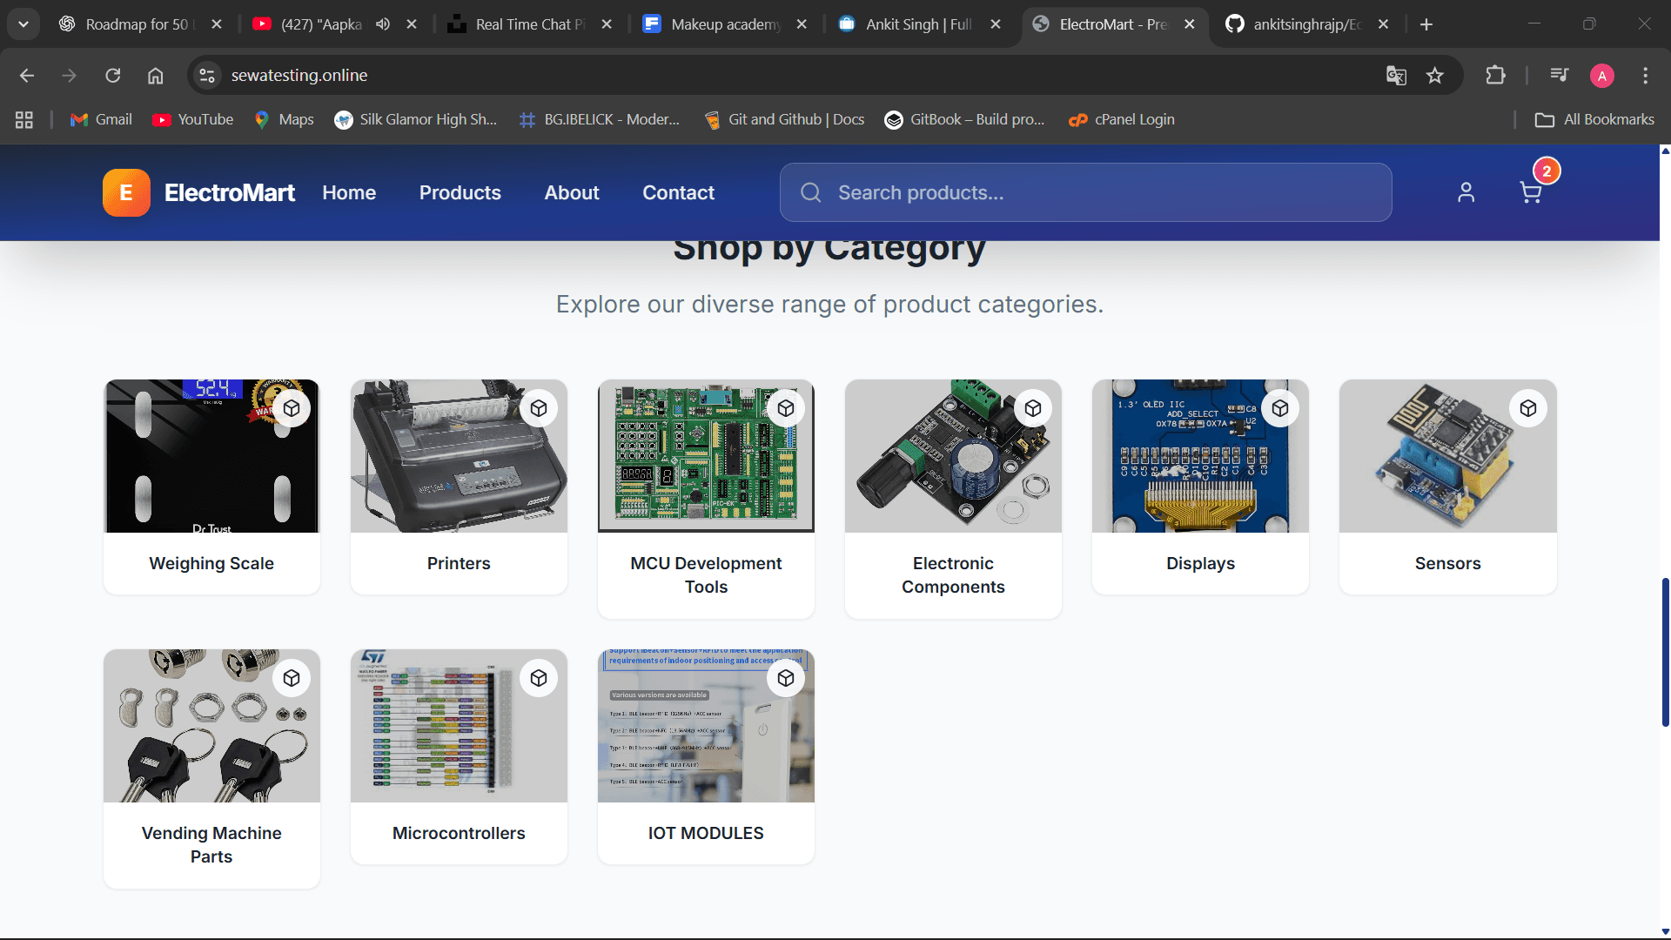Image resolution: width=1671 pixels, height=940 pixels.
Task: Mute the YouTube tab audio icon
Action: point(383,24)
